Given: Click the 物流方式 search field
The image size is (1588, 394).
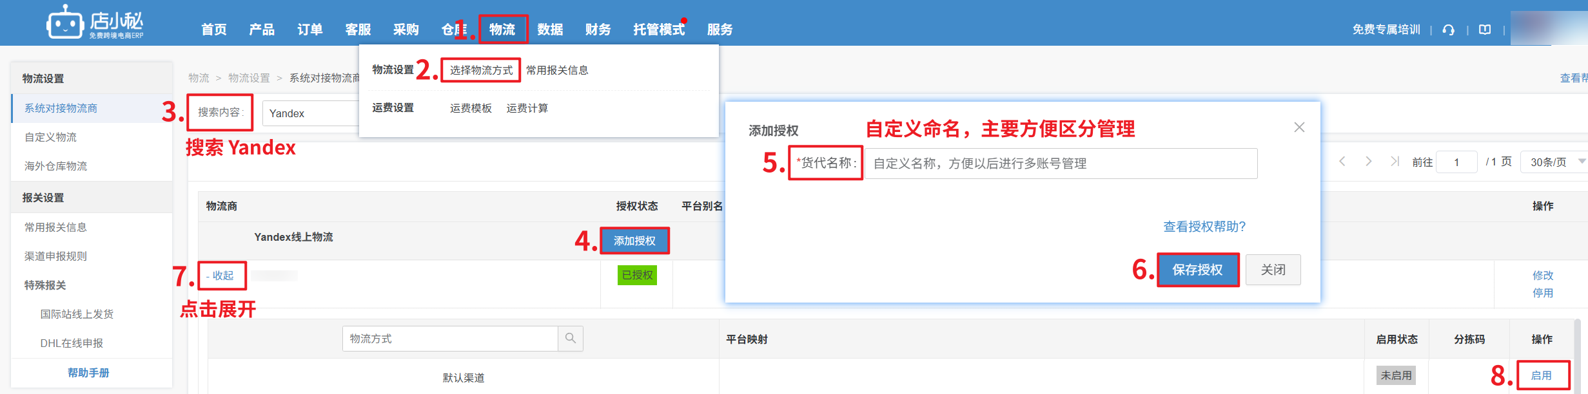Looking at the screenshot, I should 450,339.
